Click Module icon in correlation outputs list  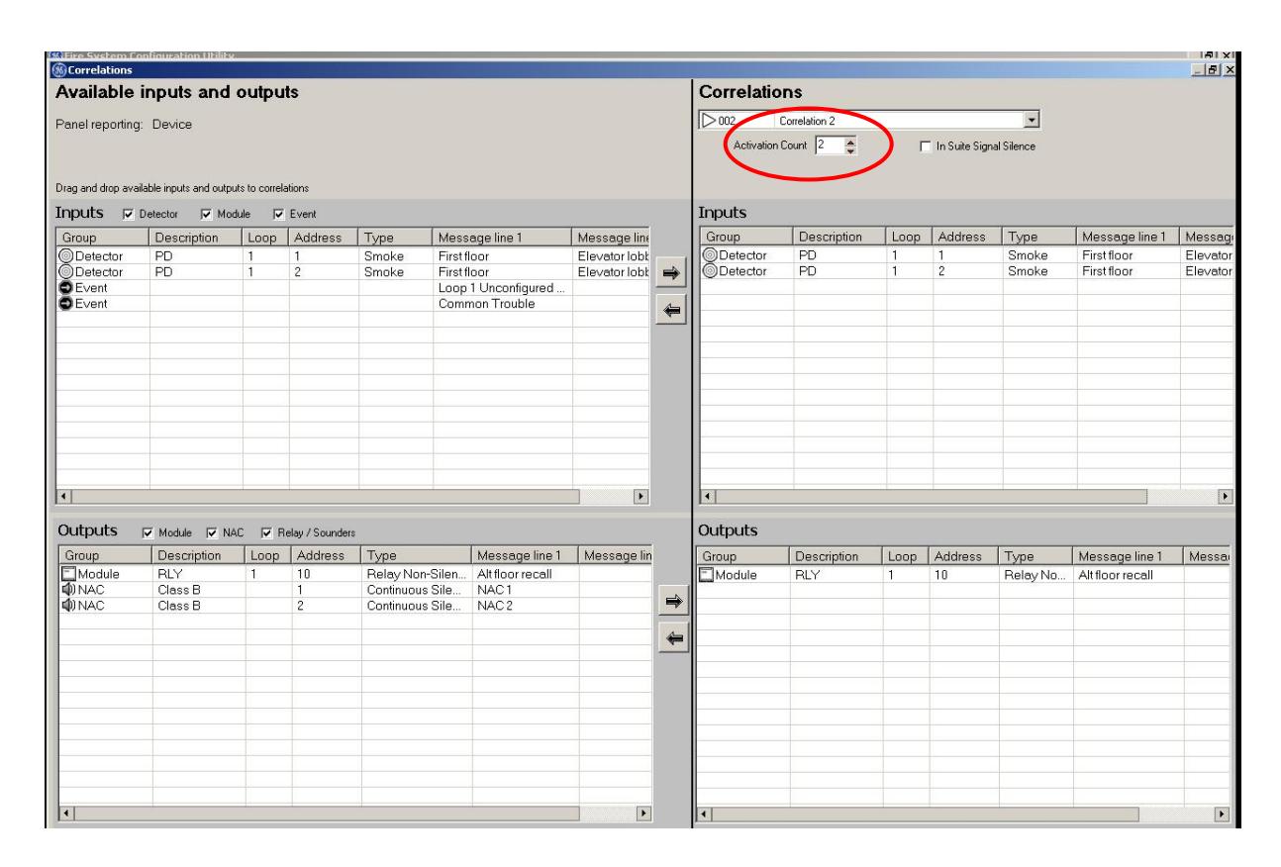tap(708, 576)
